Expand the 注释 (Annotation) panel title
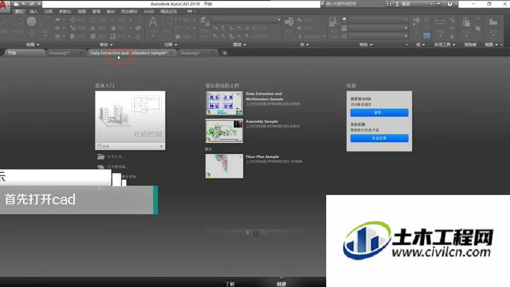Image resolution: width=510 pixels, height=287 pixels. point(171,44)
